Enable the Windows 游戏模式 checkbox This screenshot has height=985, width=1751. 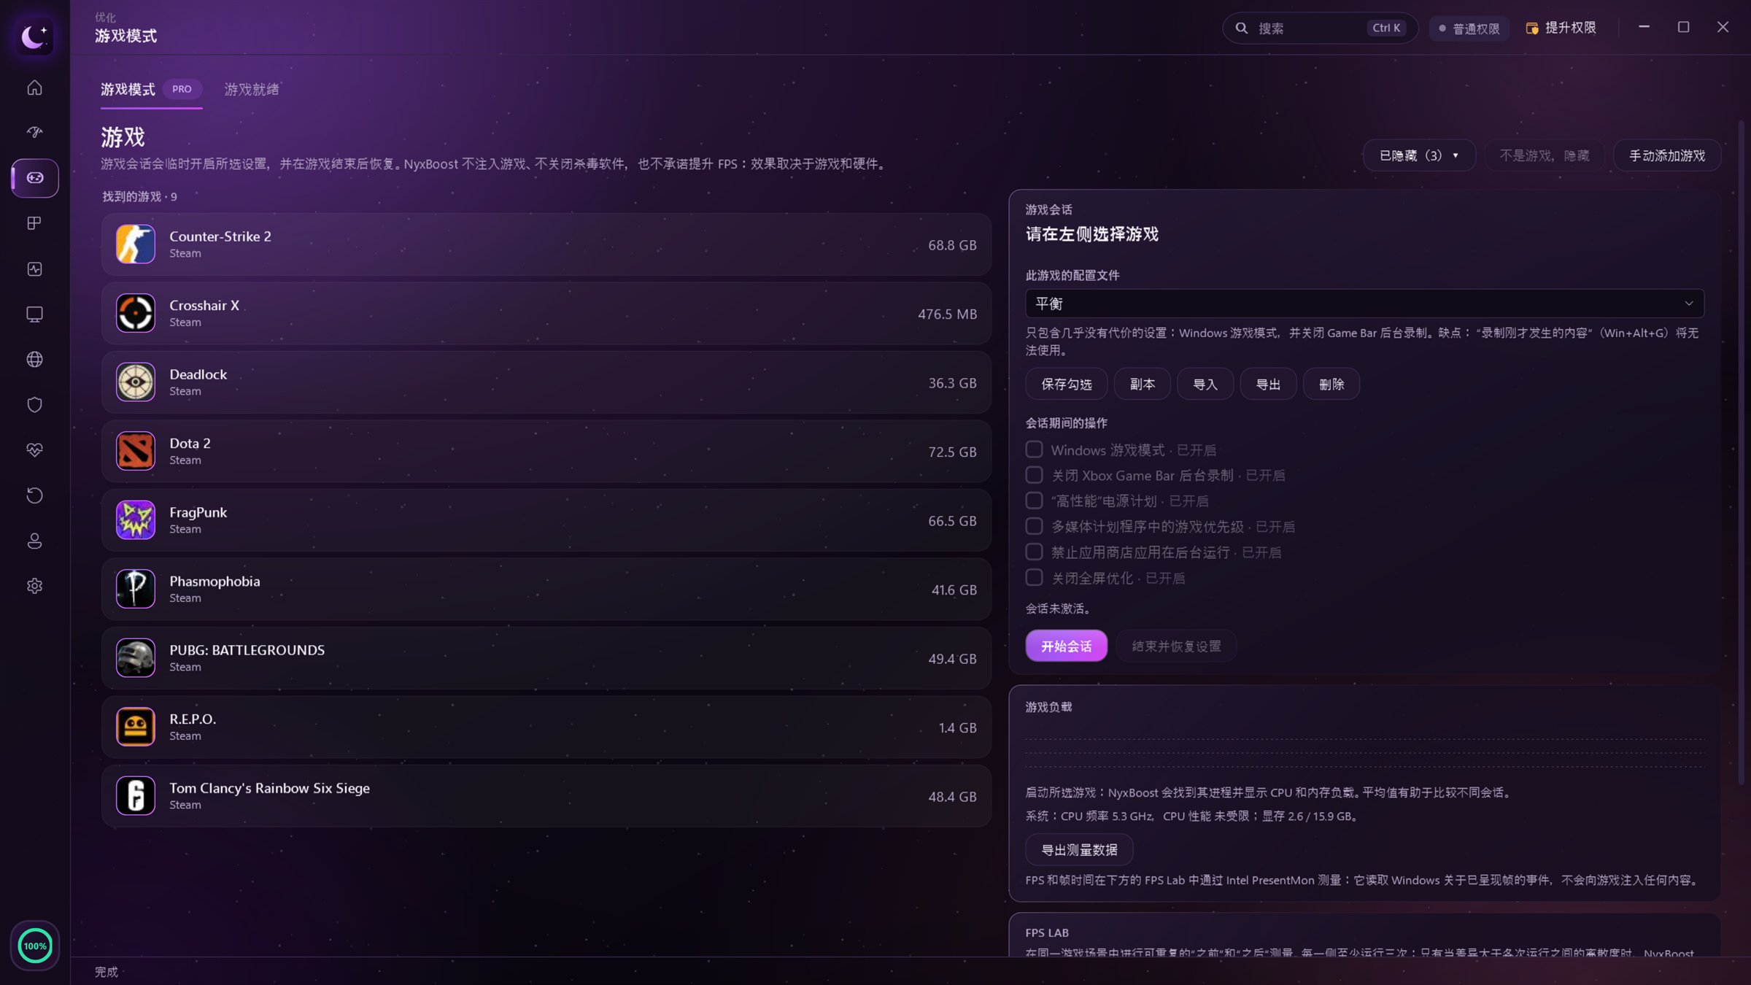coord(1034,449)
